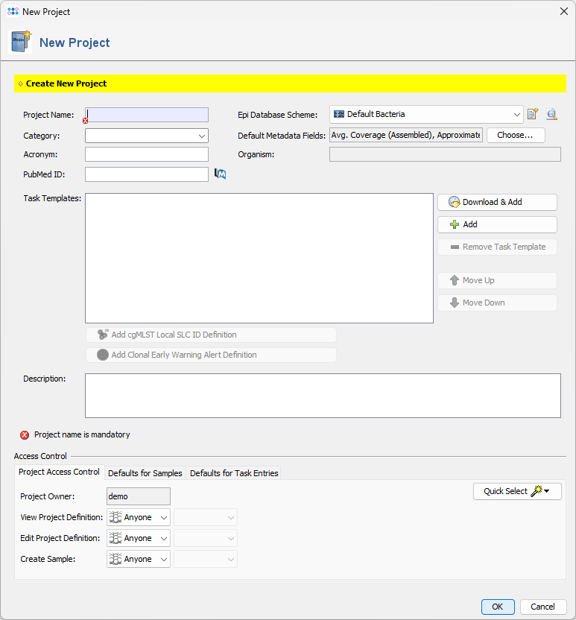
Task: Add a Clonal Early Warning Alert Definition
Action: [211, 354]
